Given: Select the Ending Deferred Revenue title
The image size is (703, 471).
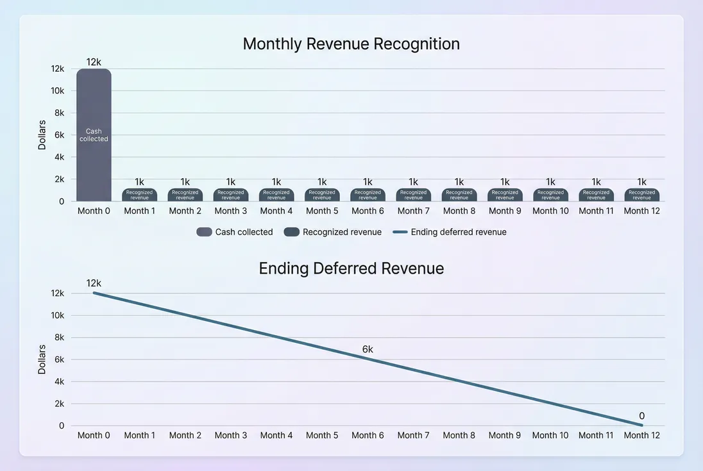Looking at the screenshot, I should pyautogui.click(x=351, y=269).
